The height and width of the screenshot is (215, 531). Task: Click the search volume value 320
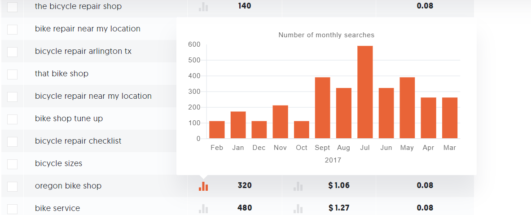[x=245, y=185]
